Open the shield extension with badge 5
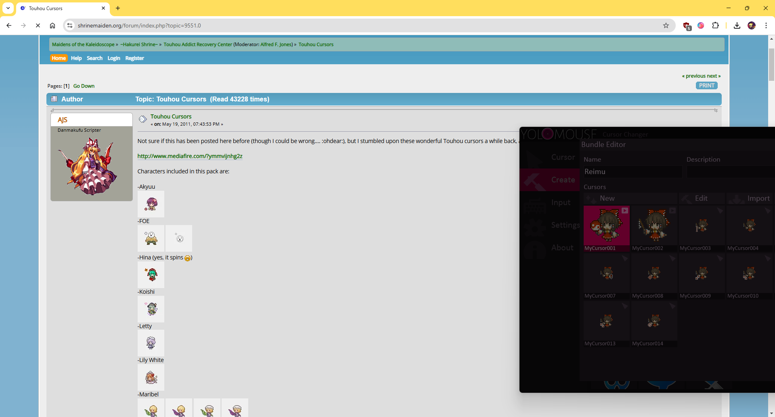 (x=687, y=26)
